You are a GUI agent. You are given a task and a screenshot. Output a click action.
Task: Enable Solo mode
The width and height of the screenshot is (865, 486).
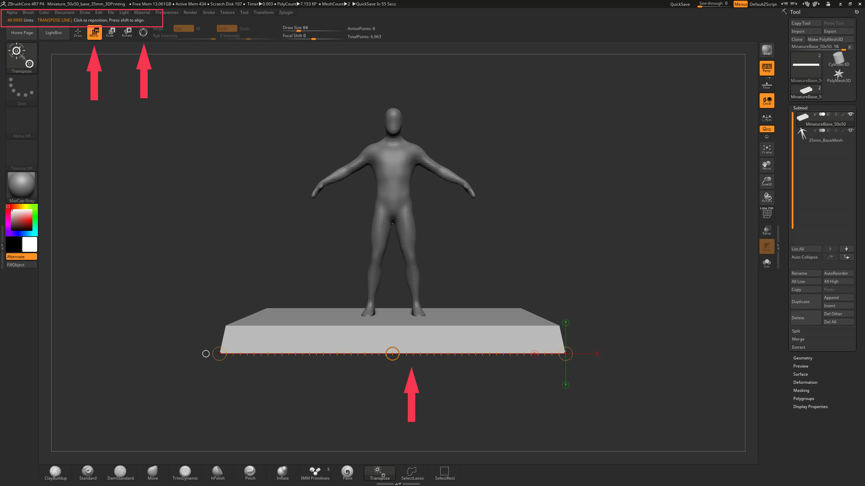click(767, 263)
